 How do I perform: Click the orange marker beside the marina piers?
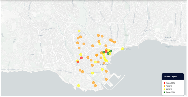click(106, 79)
